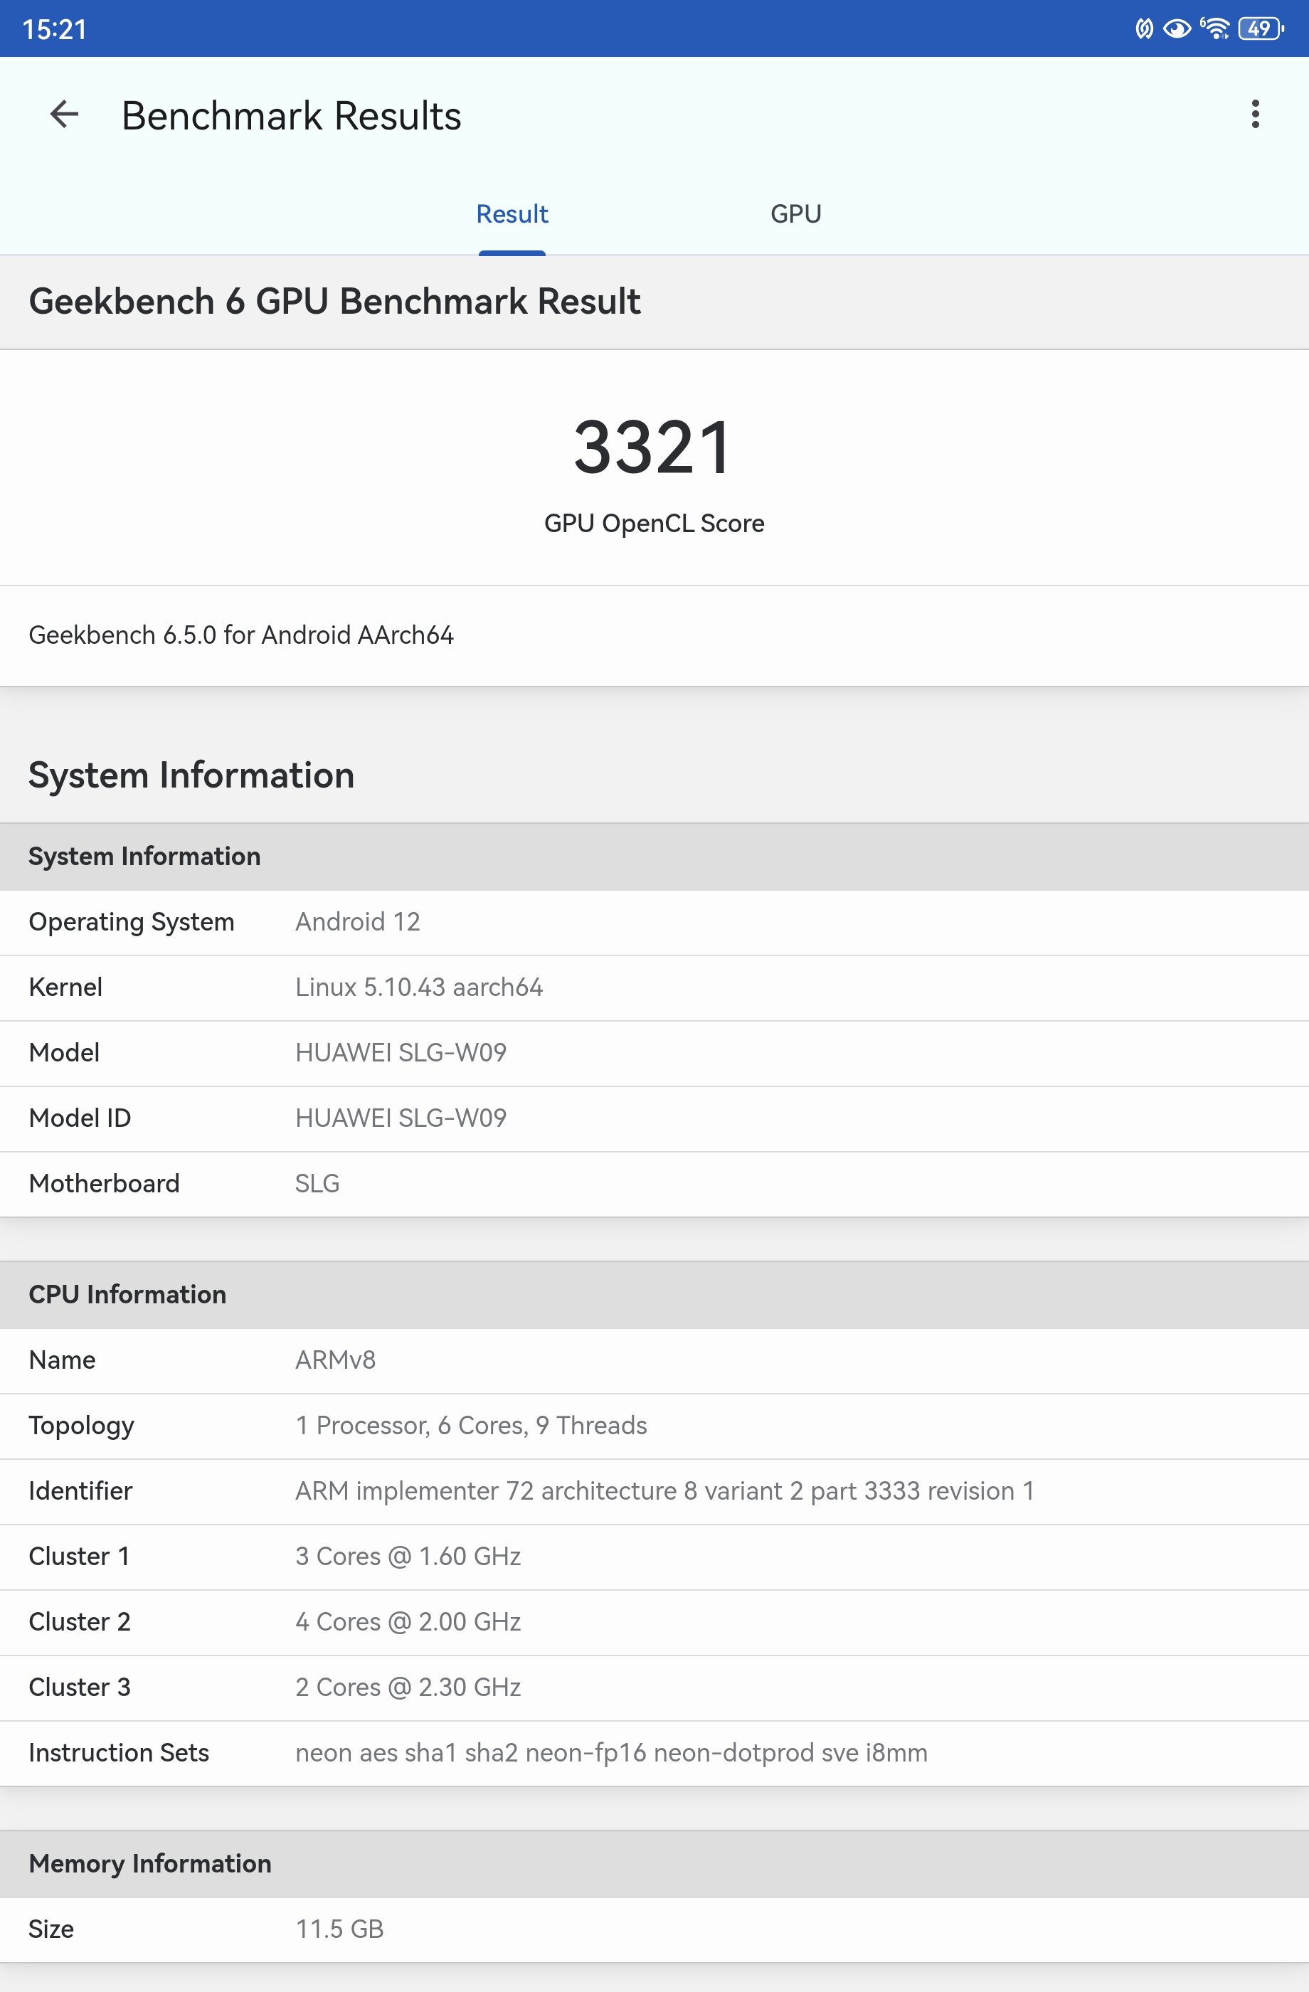
Task: Tap the 15:21 clock in status bar
Action: tap(54, 29)
